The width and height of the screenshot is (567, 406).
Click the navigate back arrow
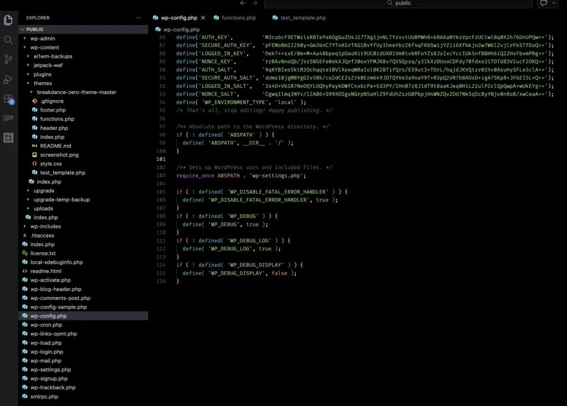point(243,3)
